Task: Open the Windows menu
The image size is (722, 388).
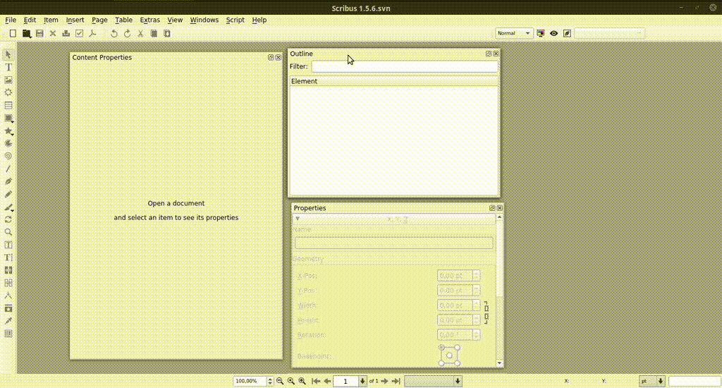Action: (204, 20)
